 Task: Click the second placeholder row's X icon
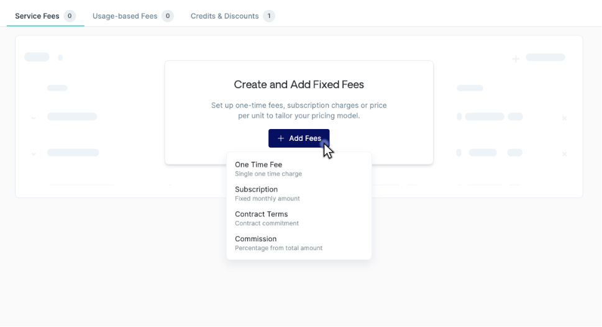click(x=564, y=154)
